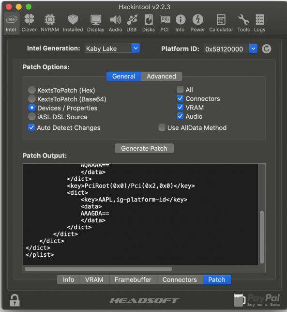Screen dimensions: 287x312
Task: Open the Platform ID dropdown
Action: (x=253, y=49)
